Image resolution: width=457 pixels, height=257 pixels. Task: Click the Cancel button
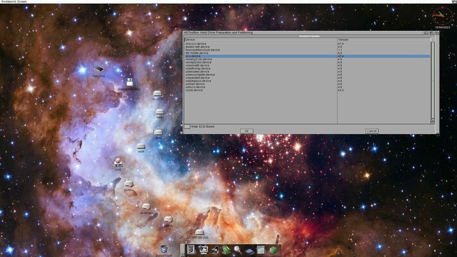click(372, 130)
